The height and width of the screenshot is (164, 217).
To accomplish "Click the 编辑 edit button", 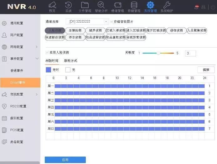I will tap(206, 70).
